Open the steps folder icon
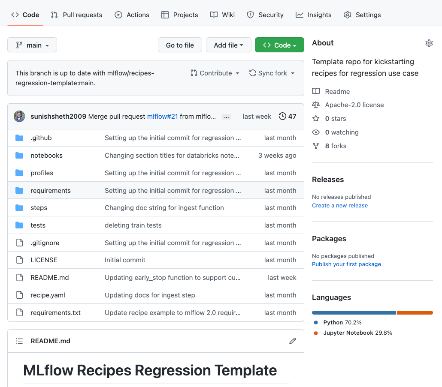442x387 pixels. pyautogui.click(x=19, y=207)
